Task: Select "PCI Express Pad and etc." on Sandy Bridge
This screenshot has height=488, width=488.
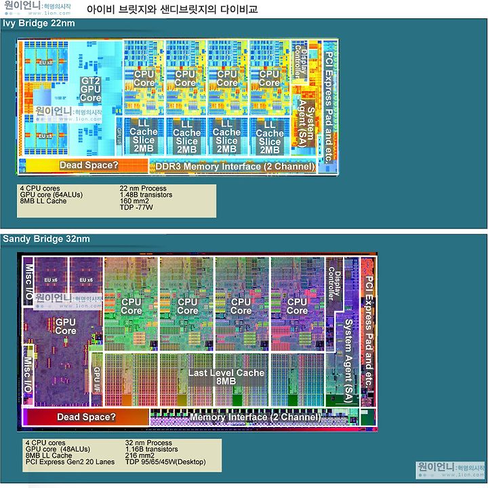Action: pos(369,331)
